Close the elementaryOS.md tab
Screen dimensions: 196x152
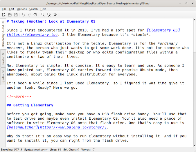[3, 22]
